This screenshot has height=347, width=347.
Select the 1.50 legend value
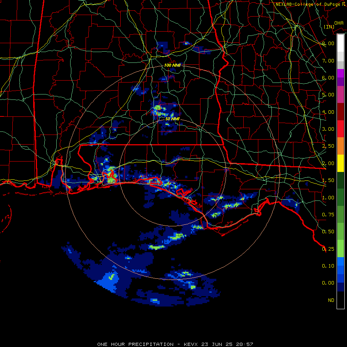click(x=328, y=180)
